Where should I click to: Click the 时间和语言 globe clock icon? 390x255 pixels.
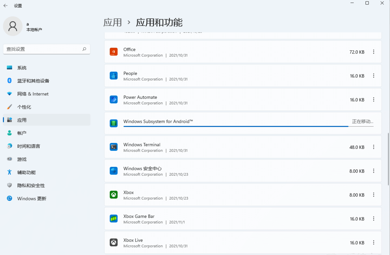[9, 146]
